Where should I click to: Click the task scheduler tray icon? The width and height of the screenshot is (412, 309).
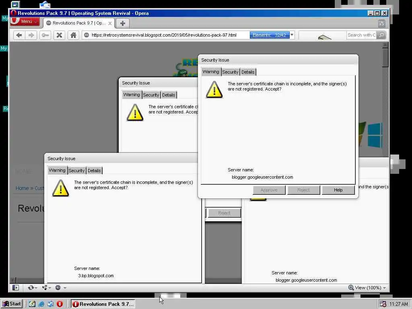tap(383, 304)
